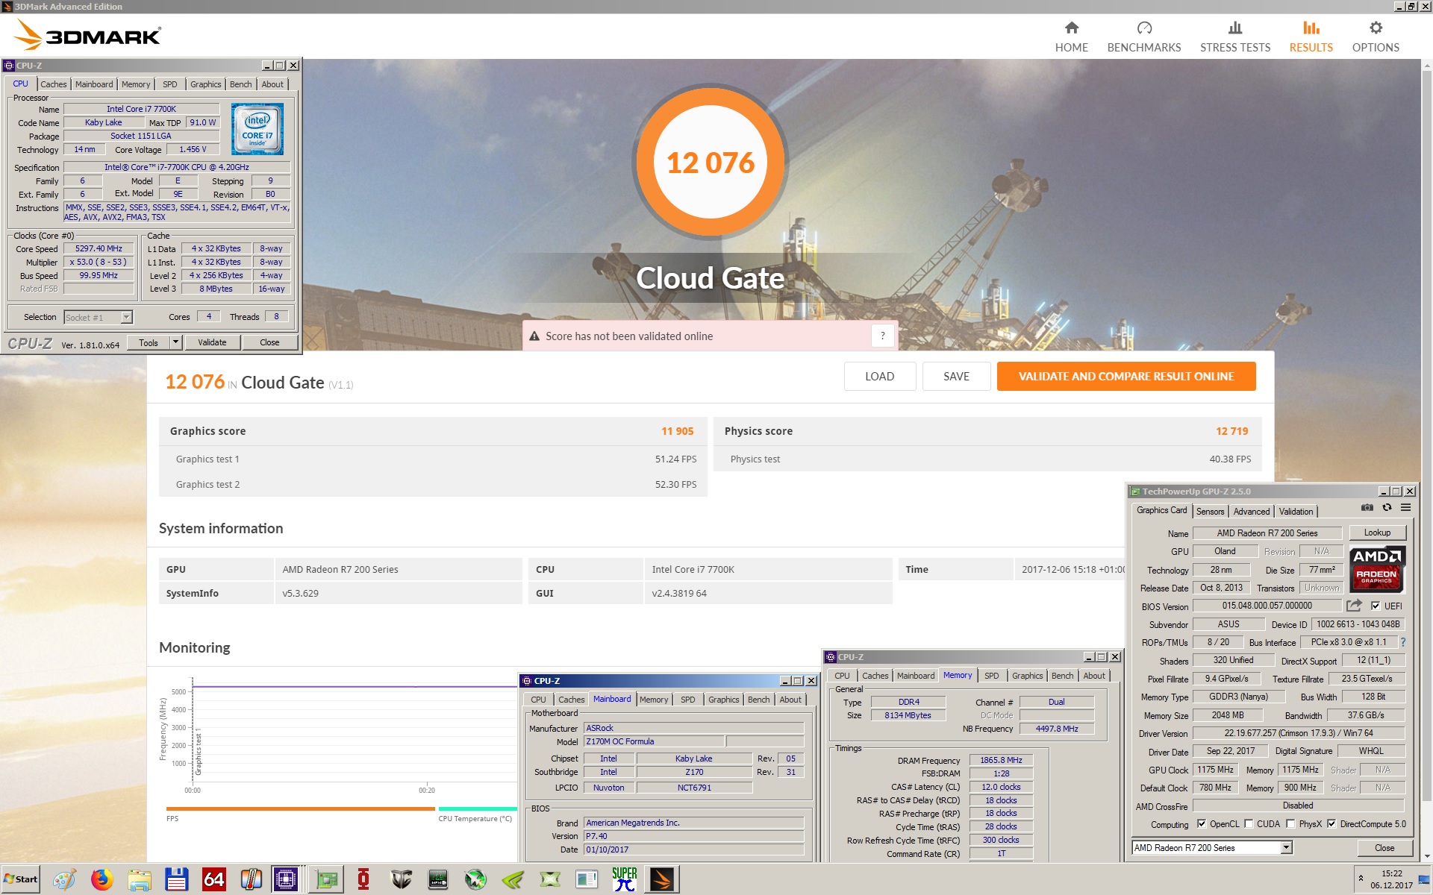Click the BIOS export arrow icon in GPU-Z
The width and height of the screenshot is (1433, 895).
pos(1354,605)
